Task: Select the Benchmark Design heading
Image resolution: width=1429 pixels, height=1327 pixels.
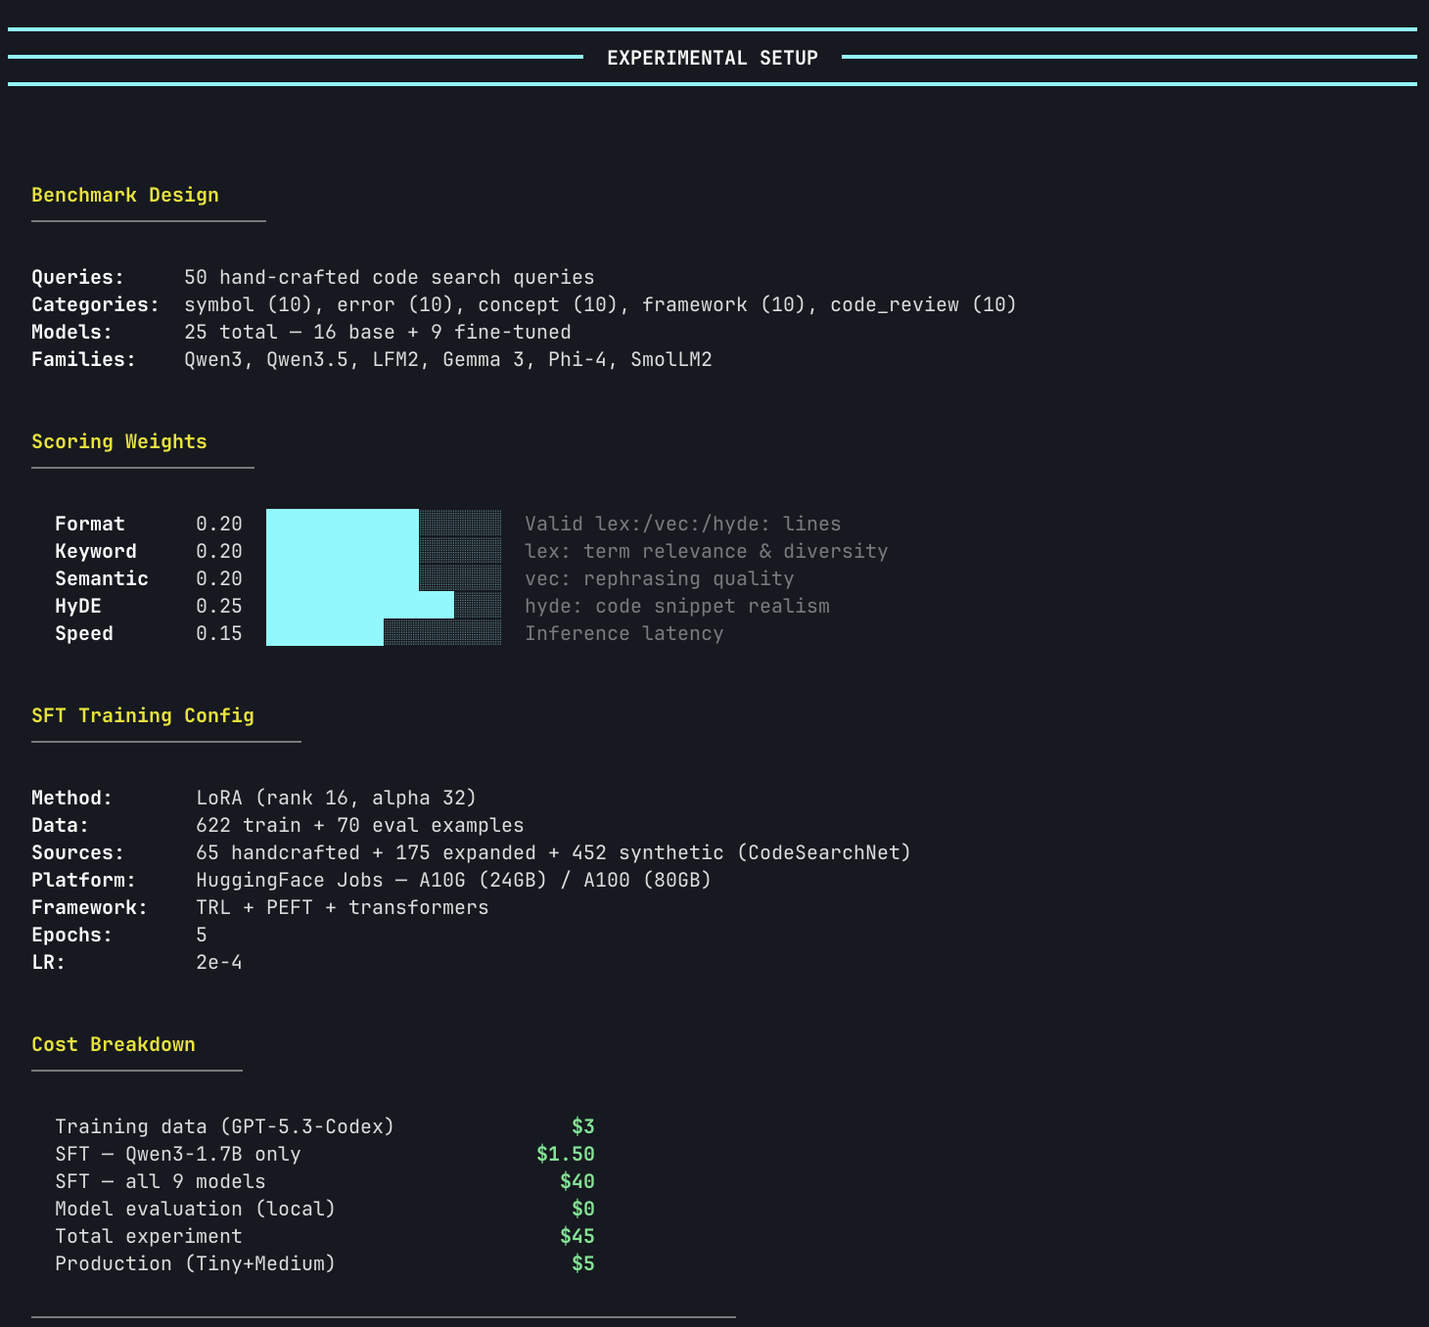Action: point(125,195)
